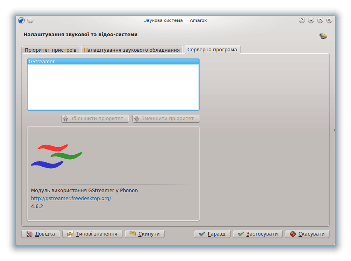Click the Скинути reset button
Image resolution: width=351 pixels, height=261 pixels.
point(145,234)
